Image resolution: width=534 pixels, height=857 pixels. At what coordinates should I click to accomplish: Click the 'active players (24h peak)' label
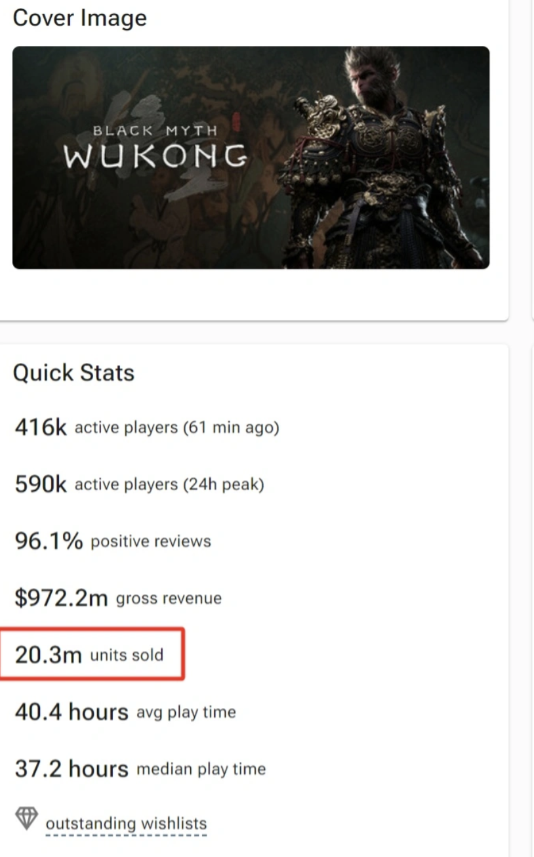[169, 485]
